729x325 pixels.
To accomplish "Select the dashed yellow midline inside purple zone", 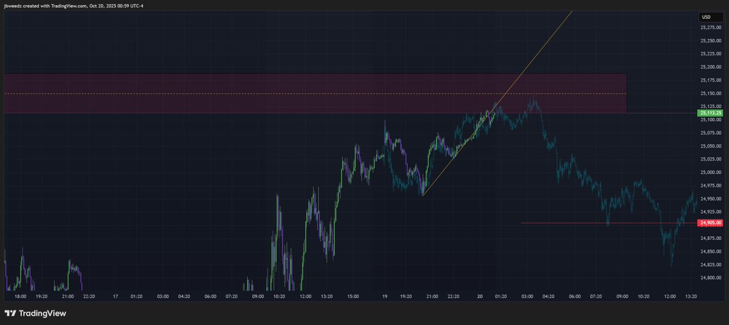I will tap(315, 94).
